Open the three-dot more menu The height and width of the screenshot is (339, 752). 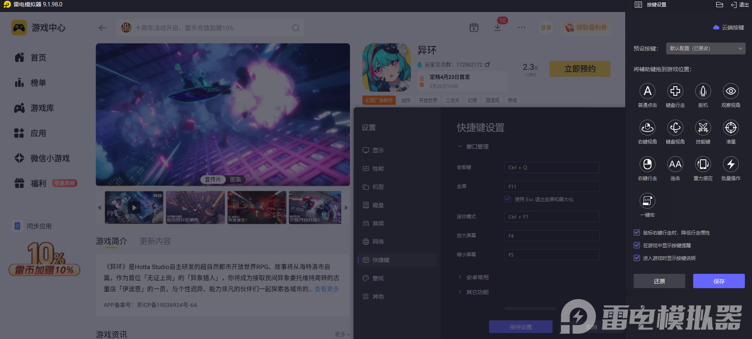pyautogui.click(x=522, y=28)
